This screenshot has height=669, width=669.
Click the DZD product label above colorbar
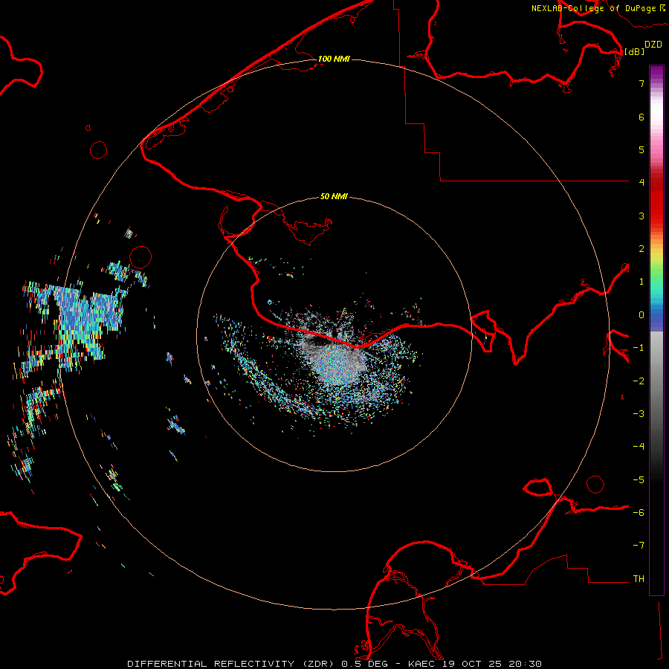(653, 45)
